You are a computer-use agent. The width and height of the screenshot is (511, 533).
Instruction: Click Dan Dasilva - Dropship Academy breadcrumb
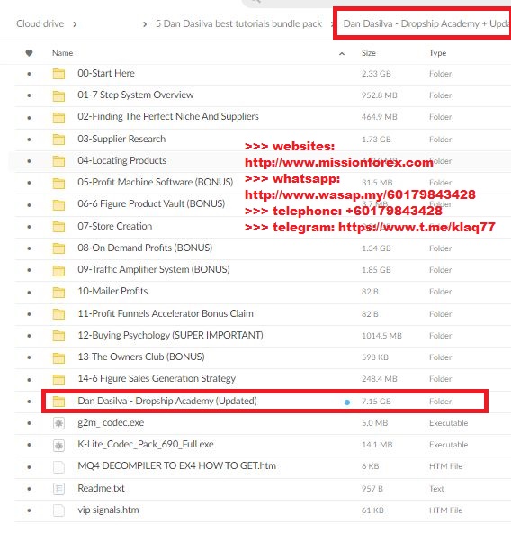[426, 23]
